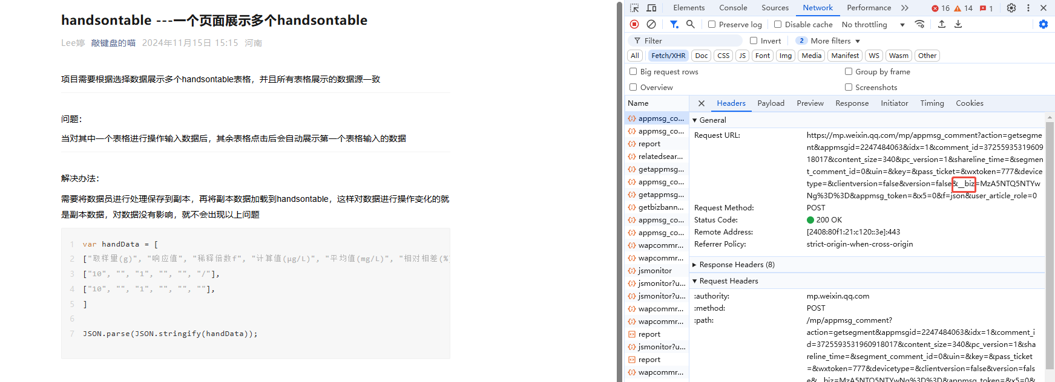Viewport: 1055px width, 382px height.
Task: Stop recording network log
Action: [634, 24]
